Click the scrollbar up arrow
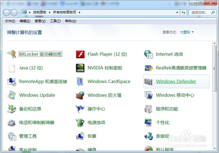The width and height of the screenshot is (219, 153). tap(215, 43)
